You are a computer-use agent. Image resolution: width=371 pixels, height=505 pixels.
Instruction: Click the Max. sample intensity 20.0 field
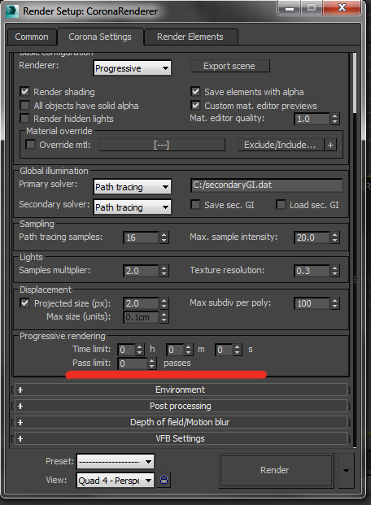(312, 237)
